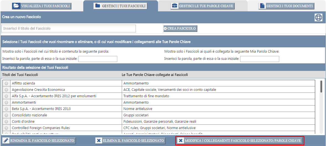This screenshot has width=326, height=146.
Task: Open the Gestisci le tue parole chiave tab
Action: (202, 6)
